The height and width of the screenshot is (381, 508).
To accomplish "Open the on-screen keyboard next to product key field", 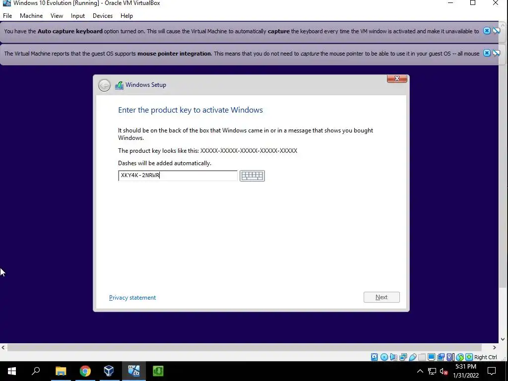I will 252,176.
